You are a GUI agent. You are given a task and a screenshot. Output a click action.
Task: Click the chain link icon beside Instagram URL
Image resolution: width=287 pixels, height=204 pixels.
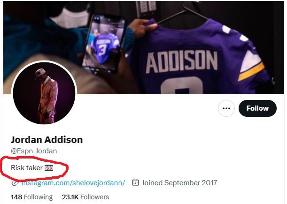pos(14,183)
